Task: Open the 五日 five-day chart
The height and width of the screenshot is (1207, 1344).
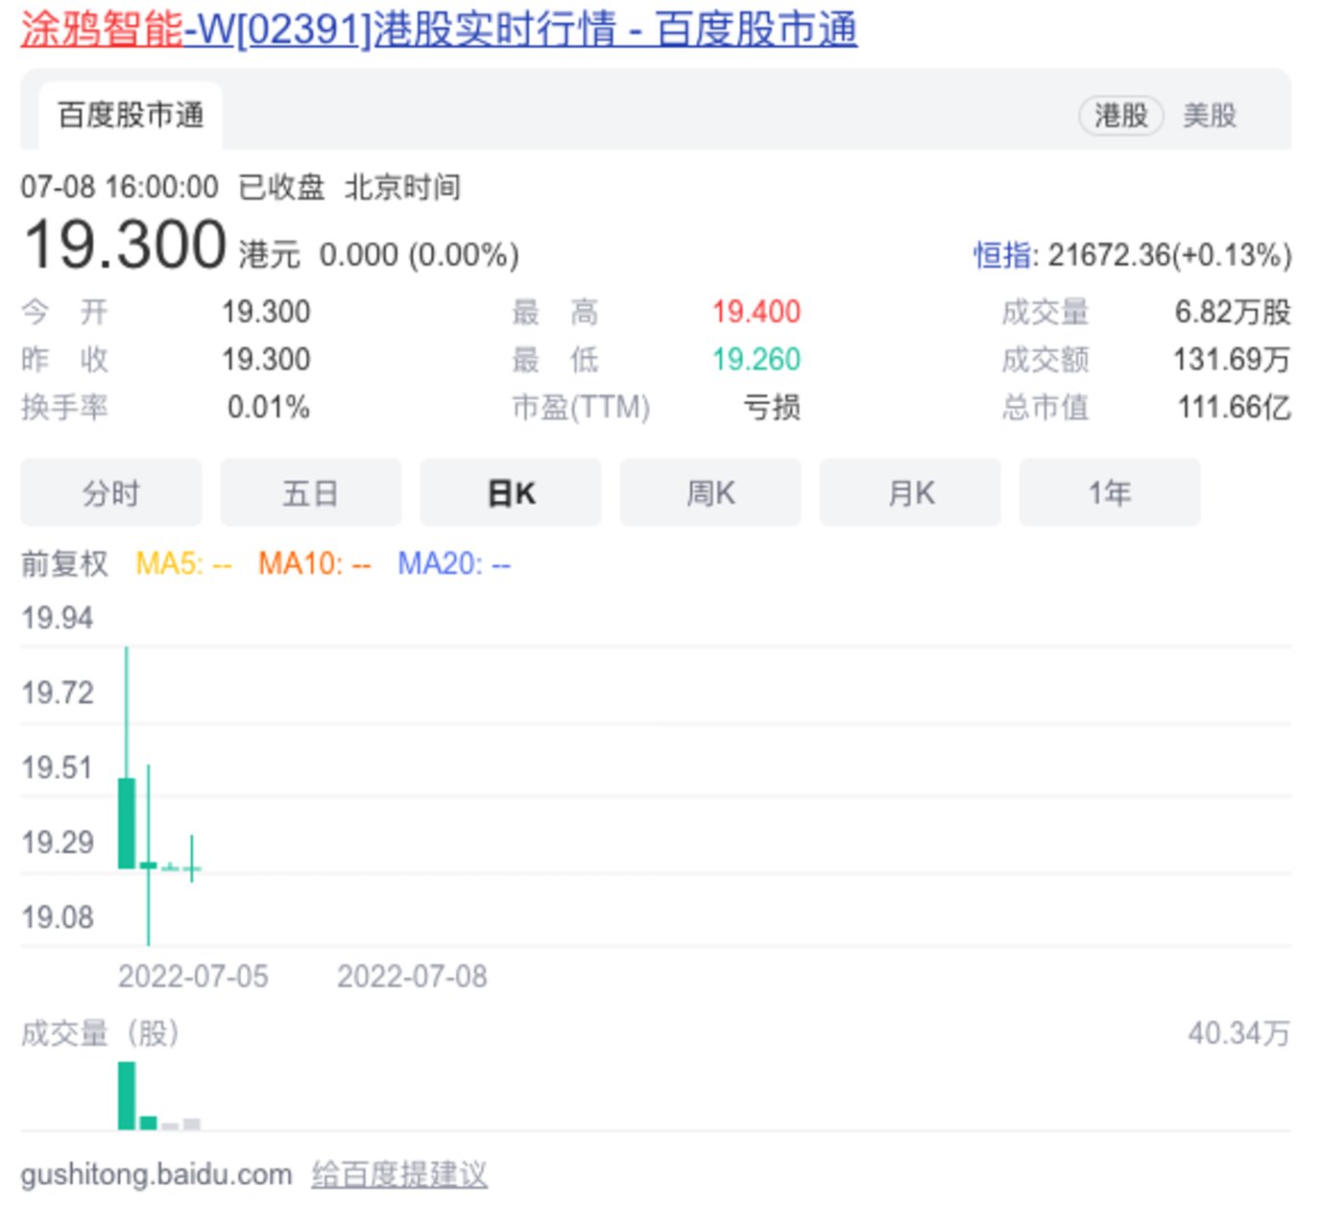Action: point(310,493)
